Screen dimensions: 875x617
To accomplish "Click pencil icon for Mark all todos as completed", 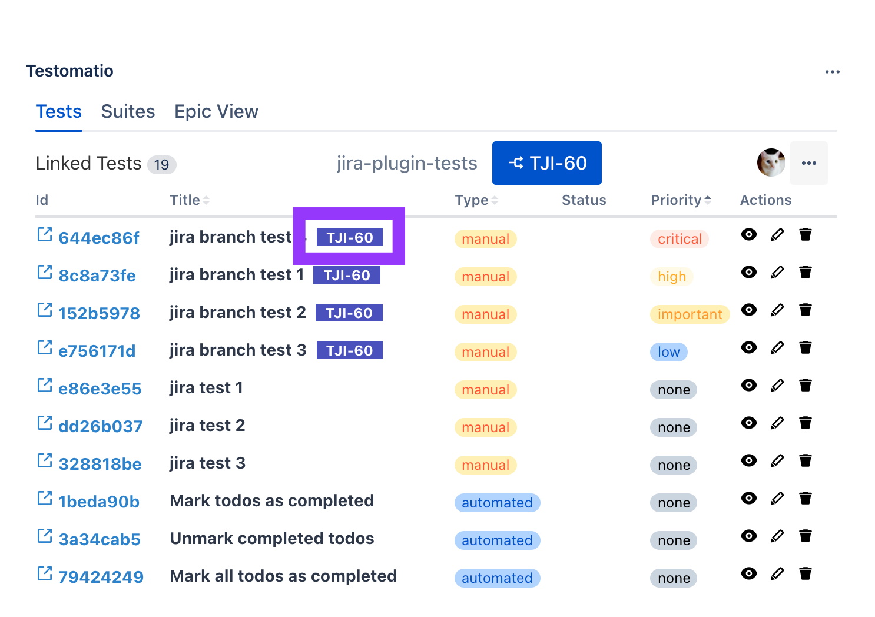I will click(x=777, y=573).
